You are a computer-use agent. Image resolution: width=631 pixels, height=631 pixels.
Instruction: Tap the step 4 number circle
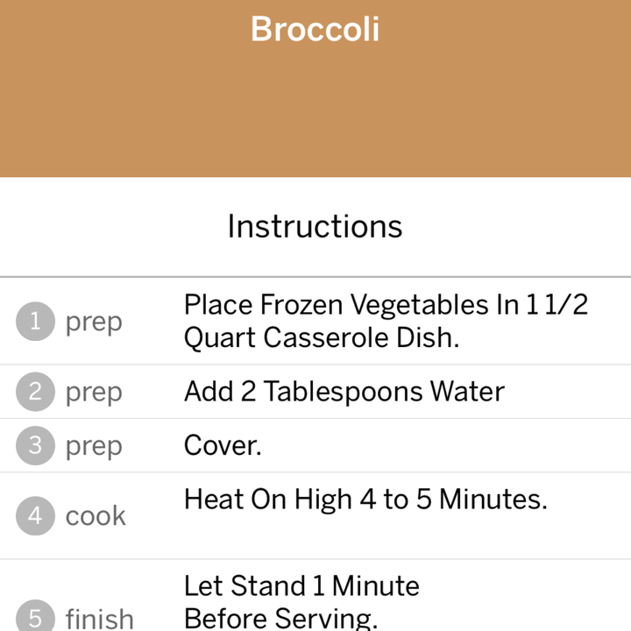pyautogui.click(x=35, y=515)
